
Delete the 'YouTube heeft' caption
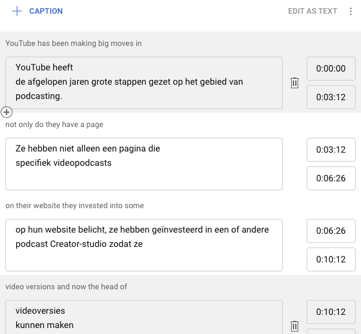295,83
